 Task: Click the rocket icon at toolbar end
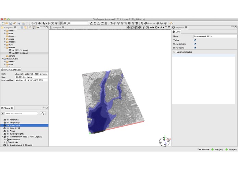pos(171,23)
